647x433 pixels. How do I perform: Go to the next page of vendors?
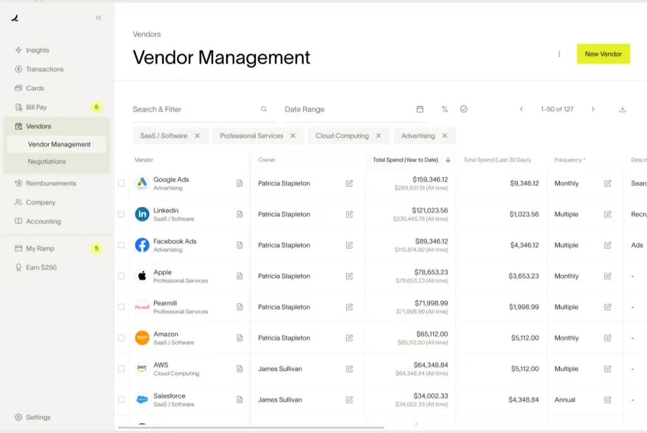593,109
